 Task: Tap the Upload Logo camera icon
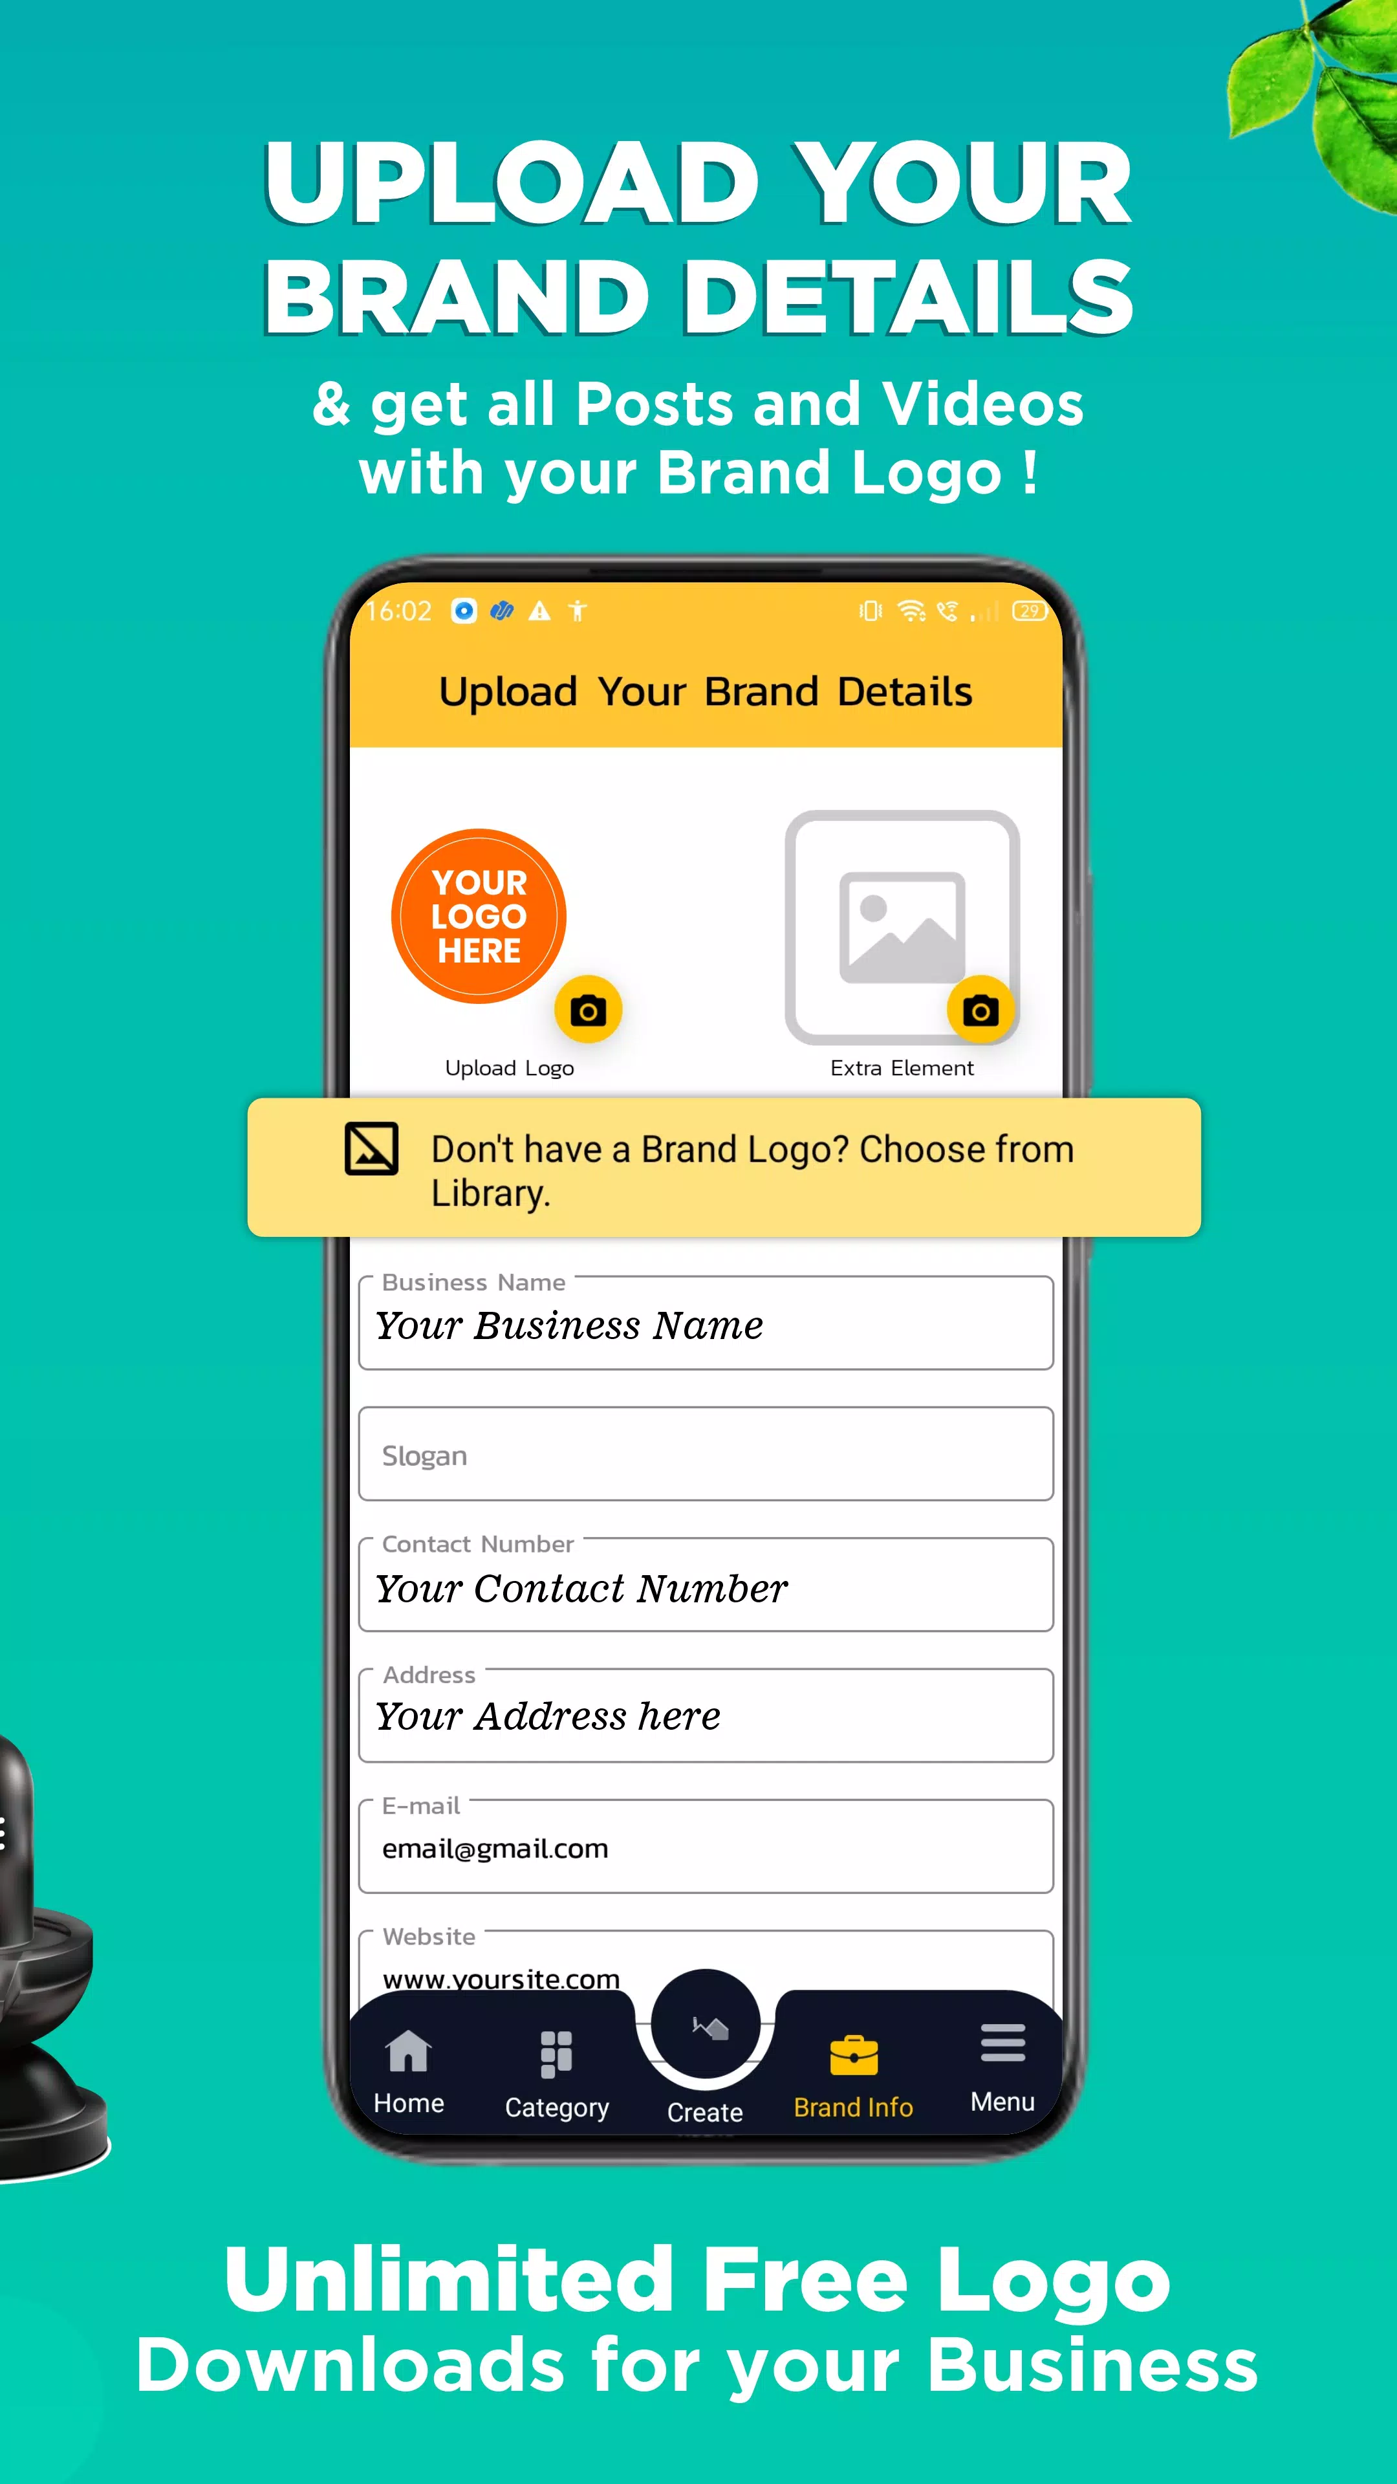(587, 1008)
